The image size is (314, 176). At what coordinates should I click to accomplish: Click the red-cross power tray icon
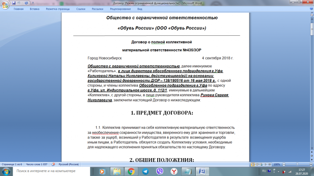[x=284, y=172]
